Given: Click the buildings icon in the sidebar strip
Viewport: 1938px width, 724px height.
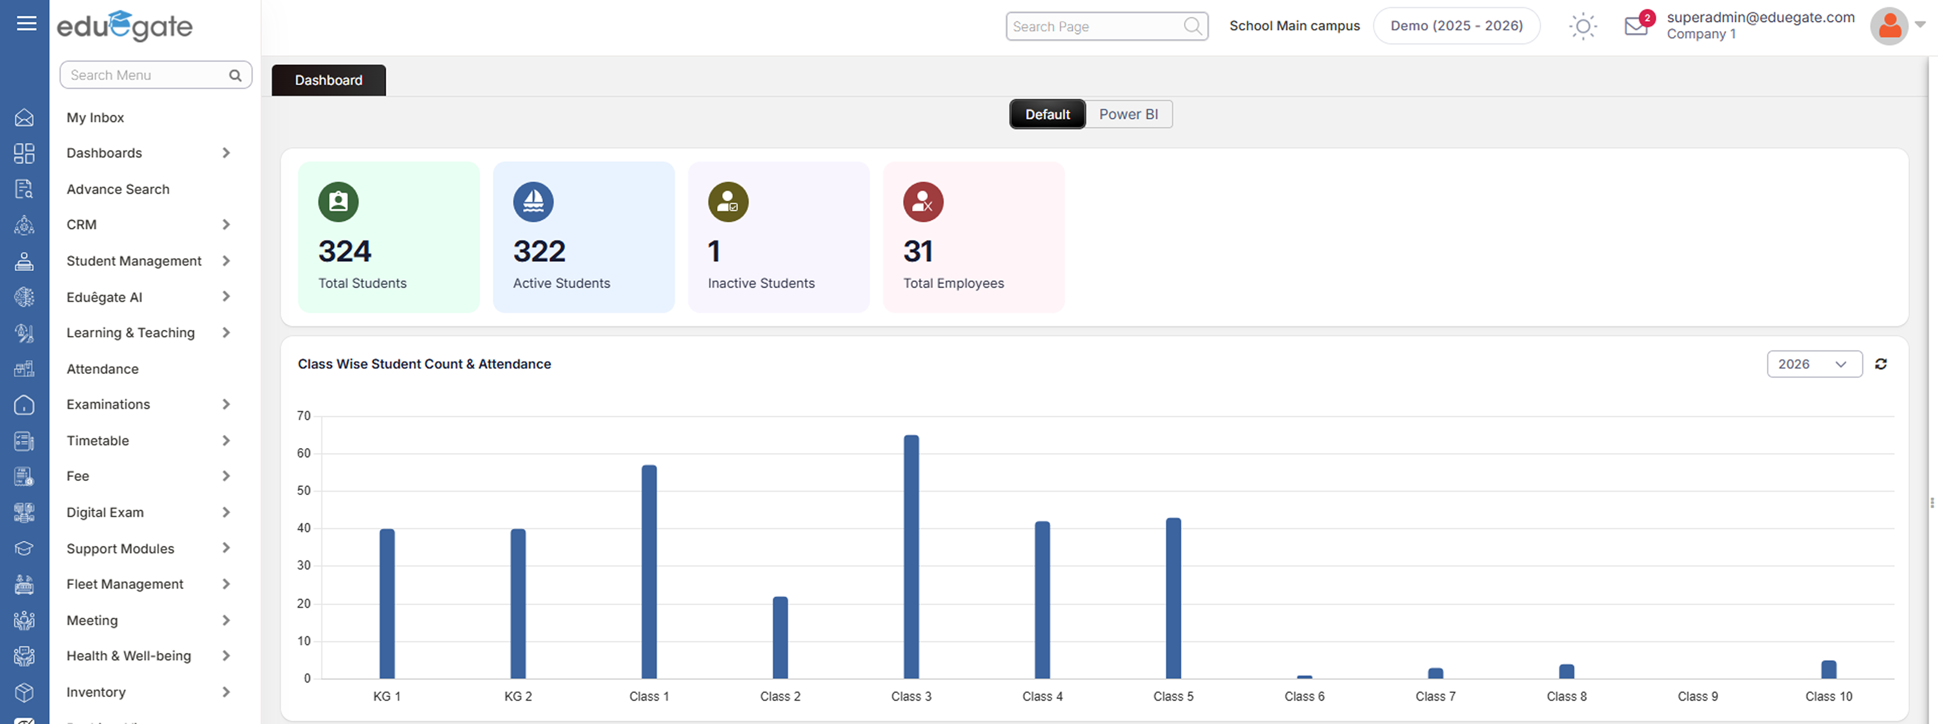Looking at the screenshot, I should tap(24, 369).
